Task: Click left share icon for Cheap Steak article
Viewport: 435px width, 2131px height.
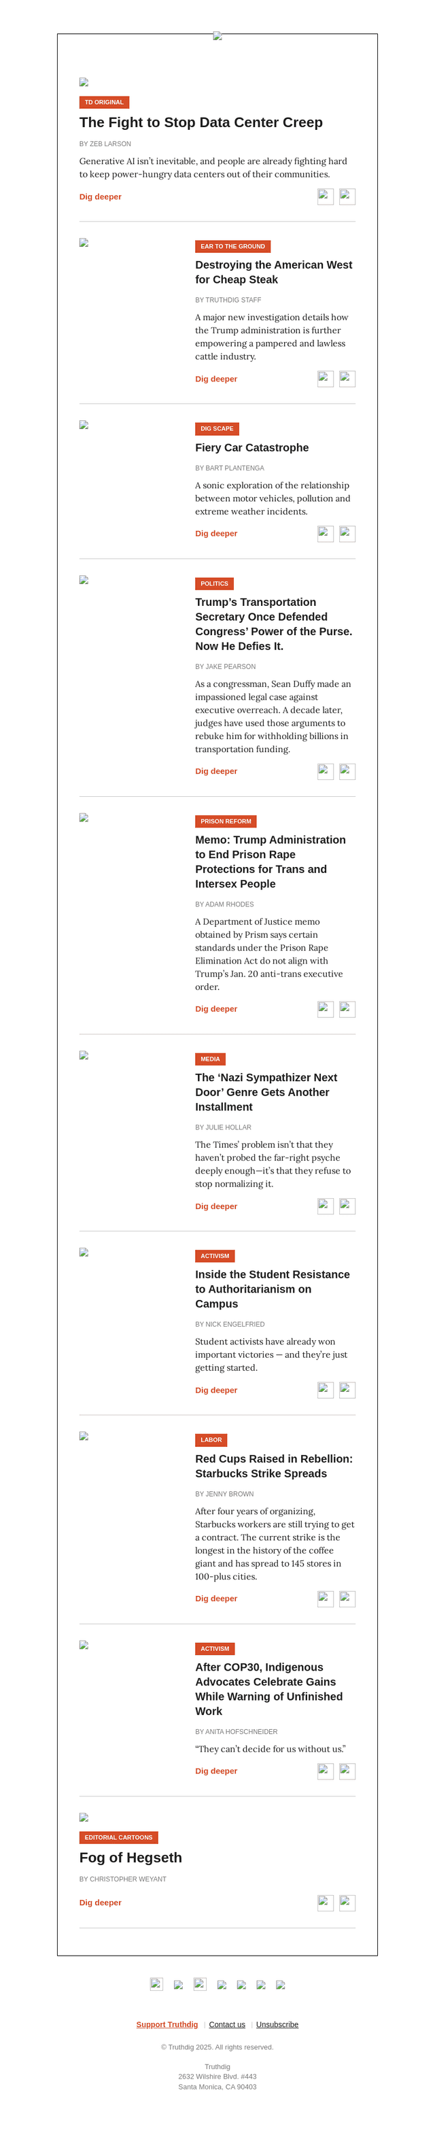Action: (x=325, y=379)
